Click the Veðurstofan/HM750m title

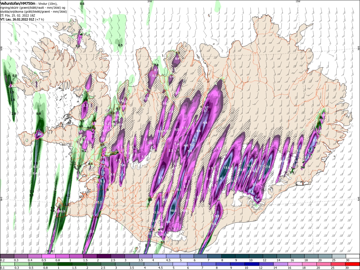pos(18,3)
